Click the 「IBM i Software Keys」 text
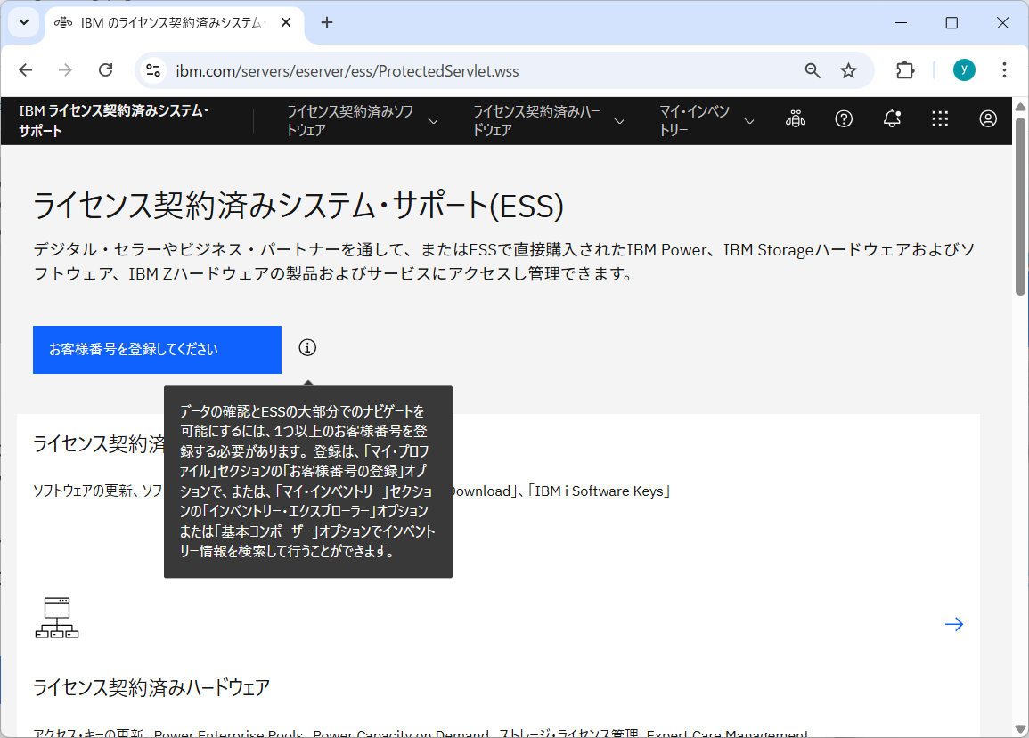 click(599, 491)
